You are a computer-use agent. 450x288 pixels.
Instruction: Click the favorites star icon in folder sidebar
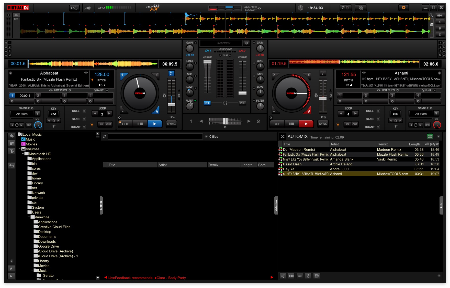click(x=12, y=136)
